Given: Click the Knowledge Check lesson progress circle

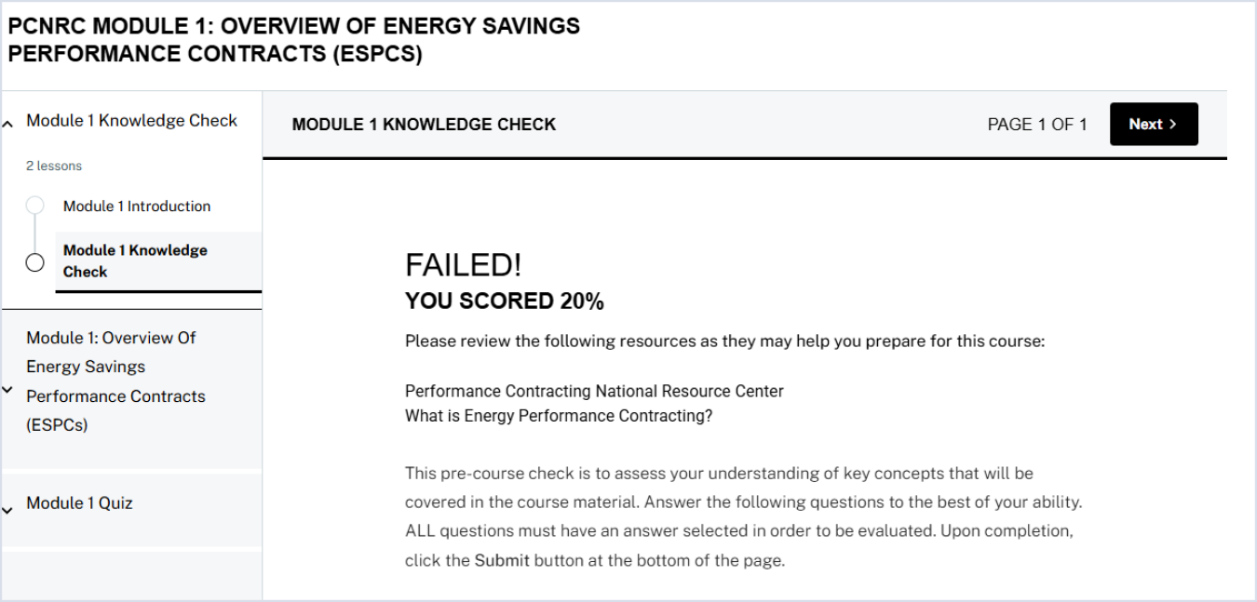Looking at the screenshot, I should pyautogui.click(x=34, y=262).
